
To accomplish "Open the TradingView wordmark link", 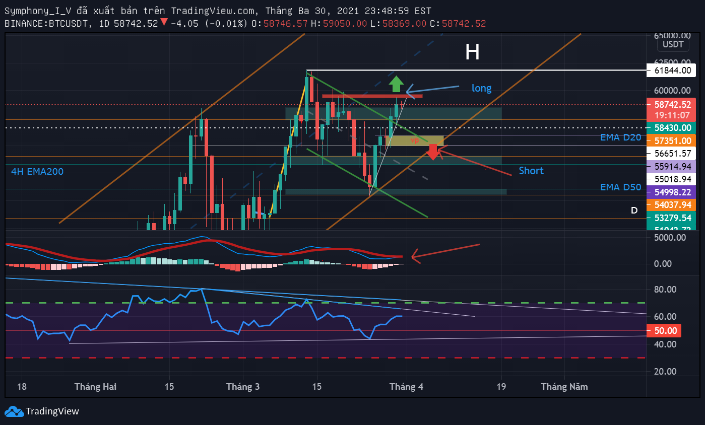I will pos(52,411).
